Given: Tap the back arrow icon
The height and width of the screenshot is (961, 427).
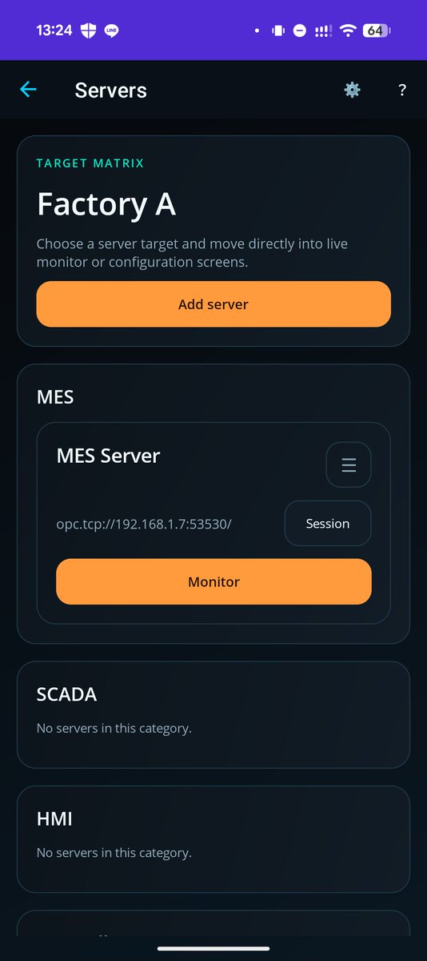Looking at the screenshot, I should 28,90.
